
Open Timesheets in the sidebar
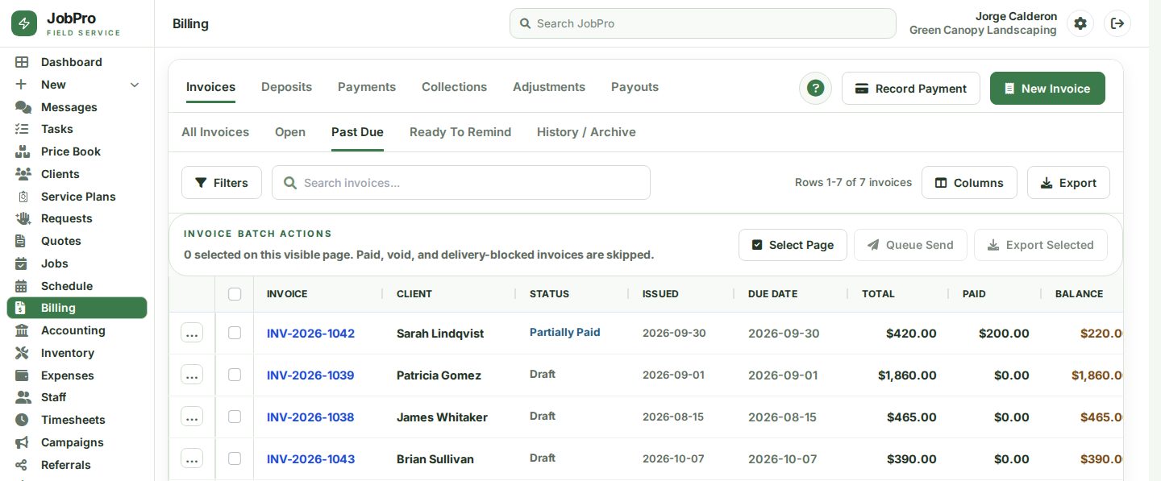tap(77, 420)
